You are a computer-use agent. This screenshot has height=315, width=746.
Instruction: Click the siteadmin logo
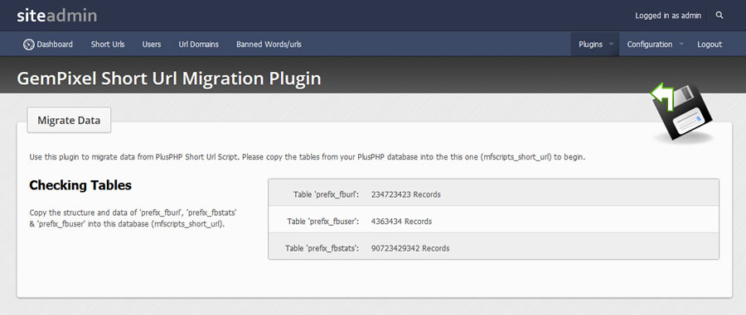click(x=56, y=16)
